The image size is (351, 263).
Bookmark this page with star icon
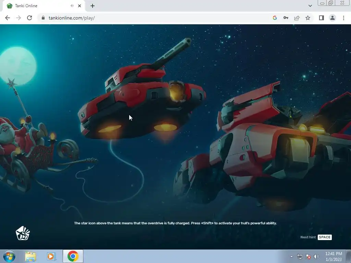pos(308,18)
